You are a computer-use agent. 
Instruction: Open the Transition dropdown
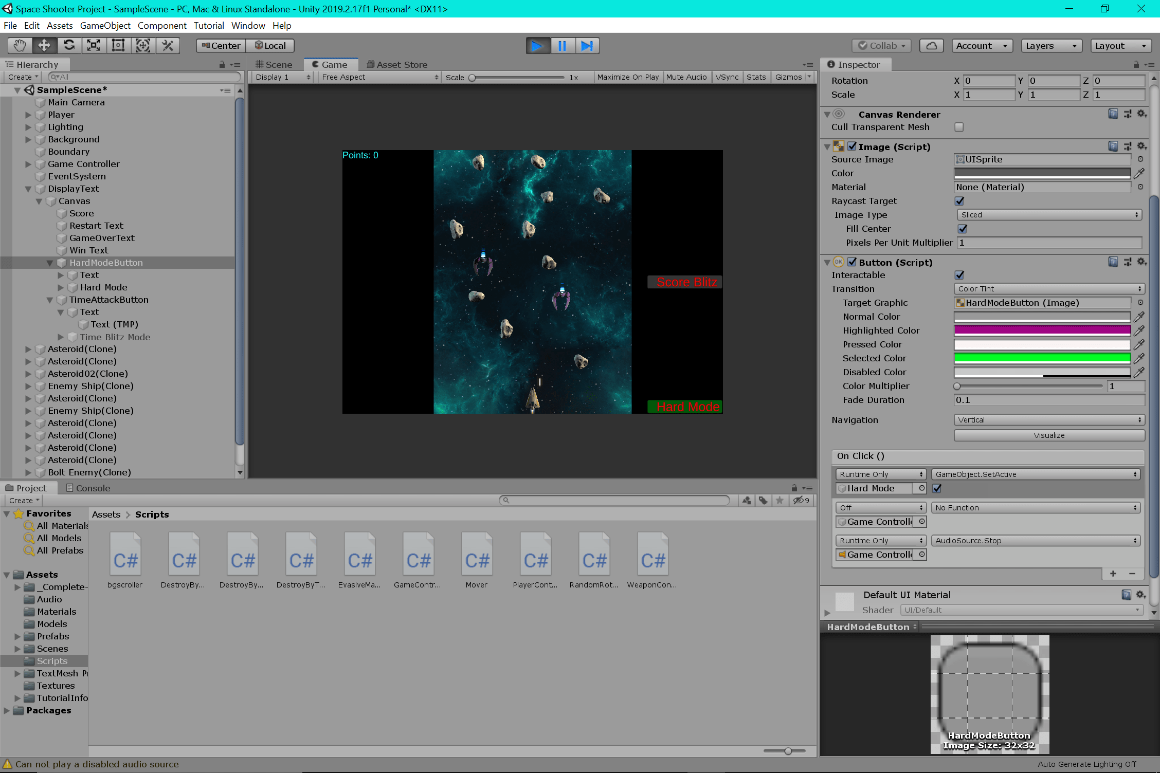point(1049,289)
